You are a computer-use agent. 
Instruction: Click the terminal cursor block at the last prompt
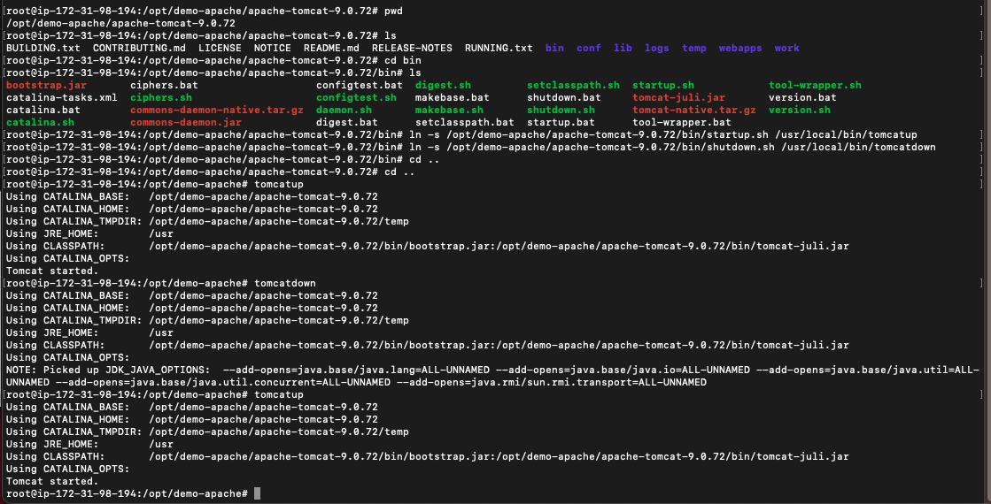[257, 493]
